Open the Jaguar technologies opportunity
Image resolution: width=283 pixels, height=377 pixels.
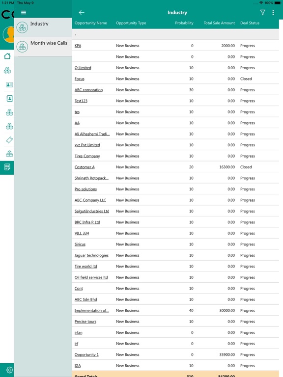click(91, 256)
